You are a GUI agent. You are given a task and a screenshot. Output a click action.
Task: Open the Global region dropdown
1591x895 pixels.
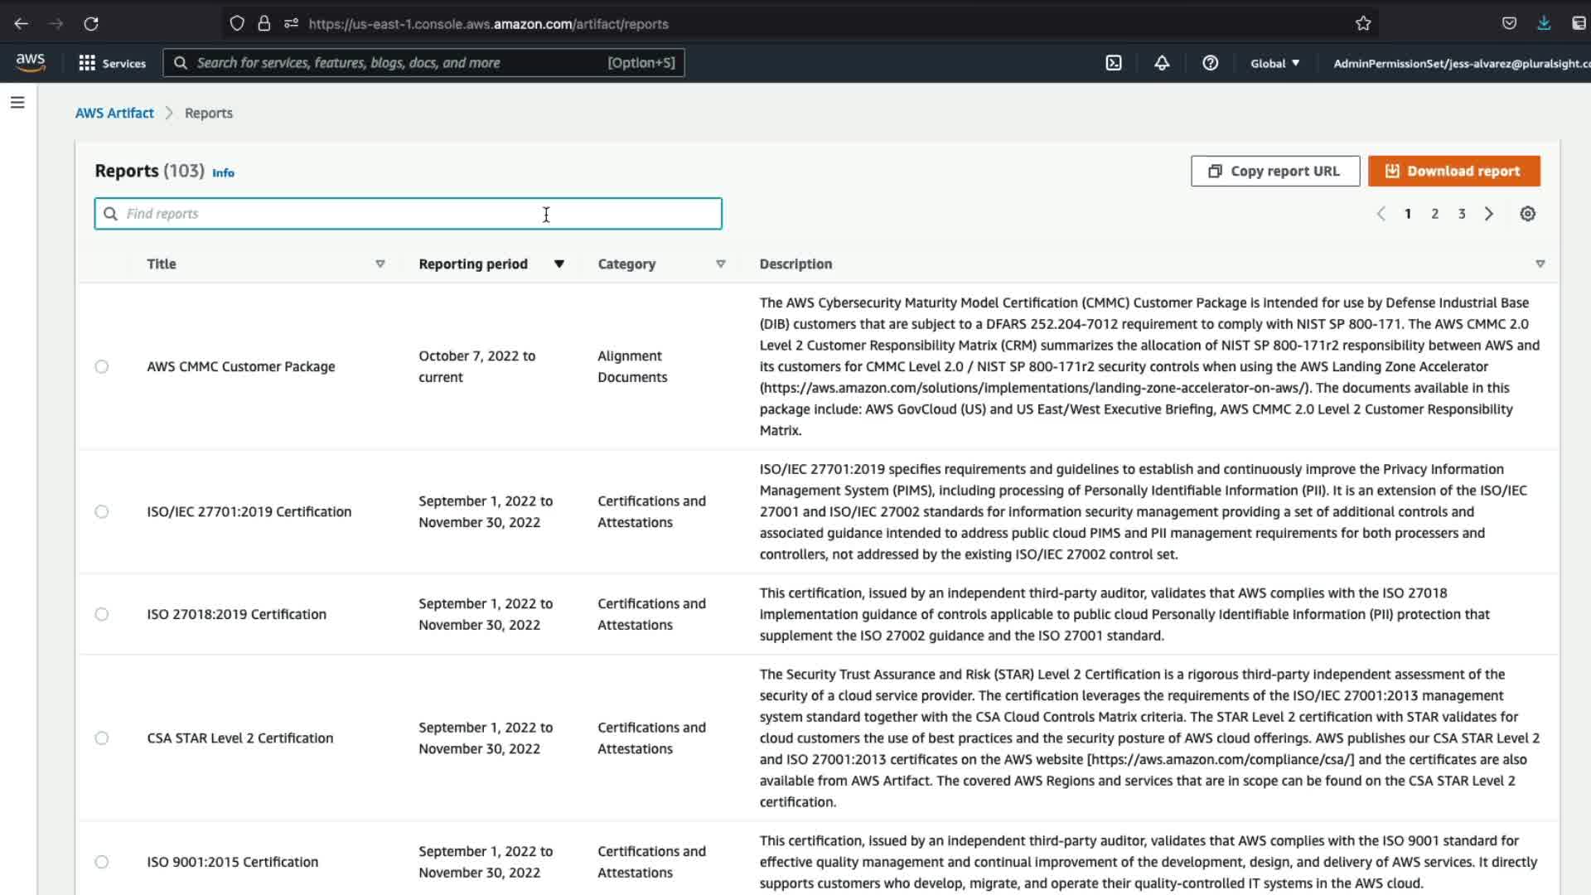click(x=1274, y=63)
